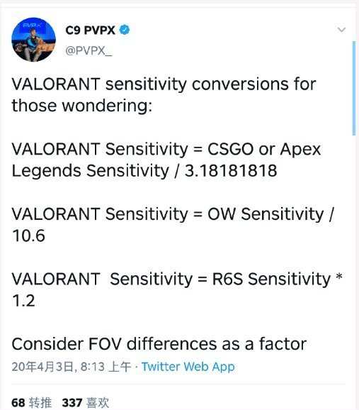
Task: Click the 3.18181818 divisor value
Action: coord(231,171)
